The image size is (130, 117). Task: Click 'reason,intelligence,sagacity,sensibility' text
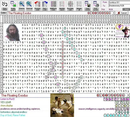96,109
